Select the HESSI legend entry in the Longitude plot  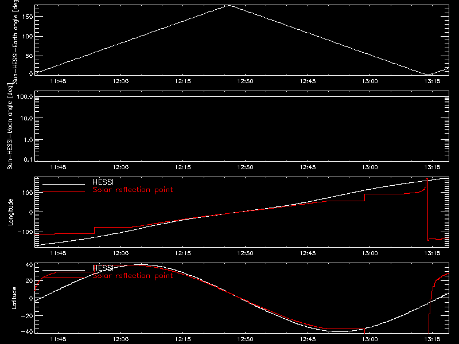pos(103,182)
